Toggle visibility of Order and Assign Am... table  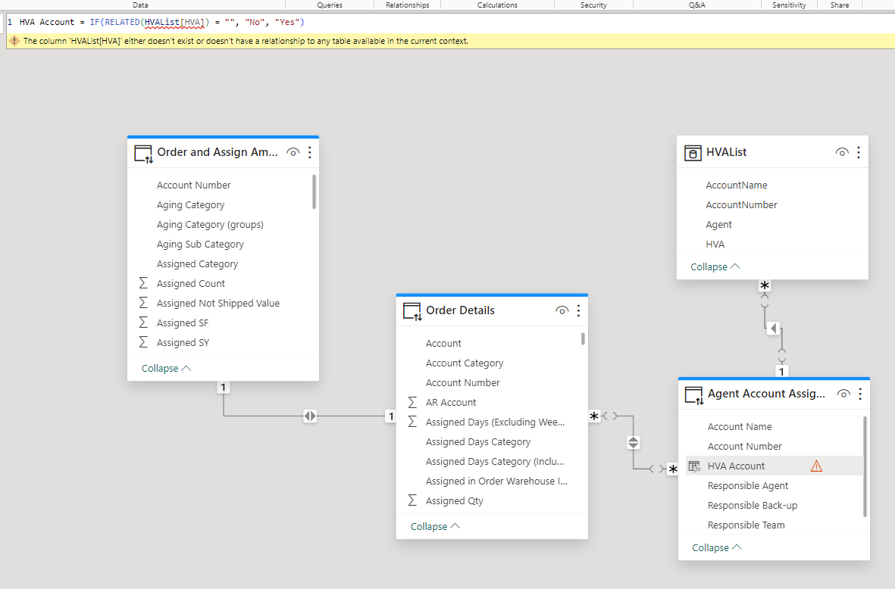coord(293,152)
